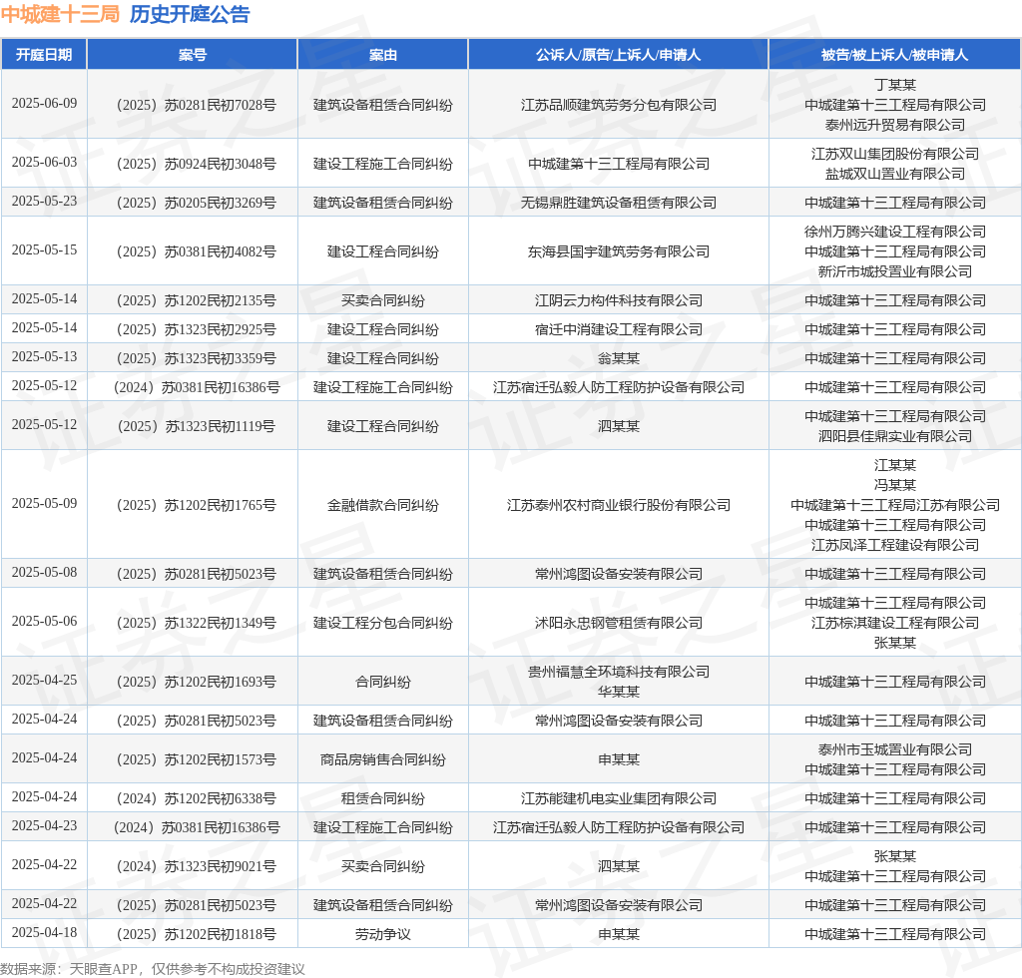Viewport: 1022px width, 978px height.
Task: Select date cell 2025-05-15
Action: [x=44, y=250]
